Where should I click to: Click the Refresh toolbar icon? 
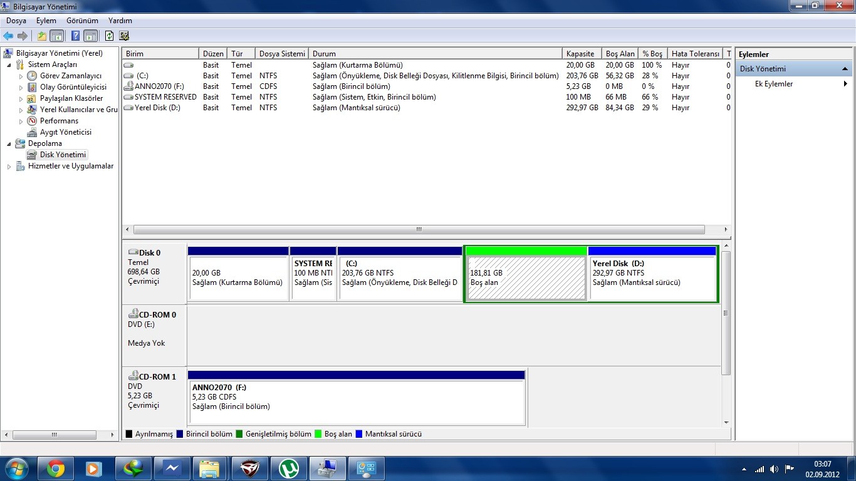click(x=110, y=36)
